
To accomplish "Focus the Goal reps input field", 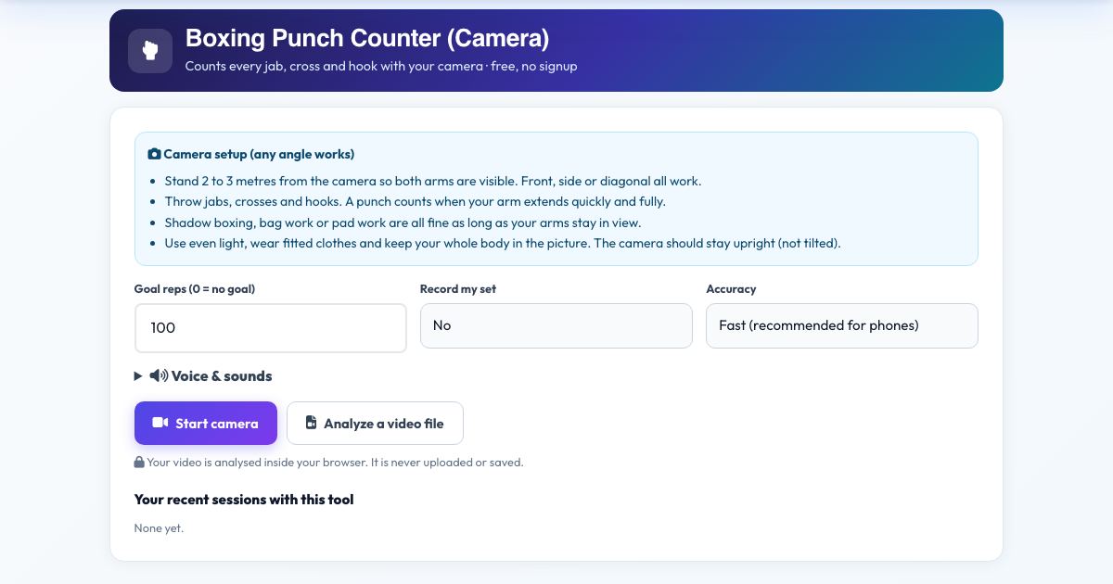I will click(271, 328).
